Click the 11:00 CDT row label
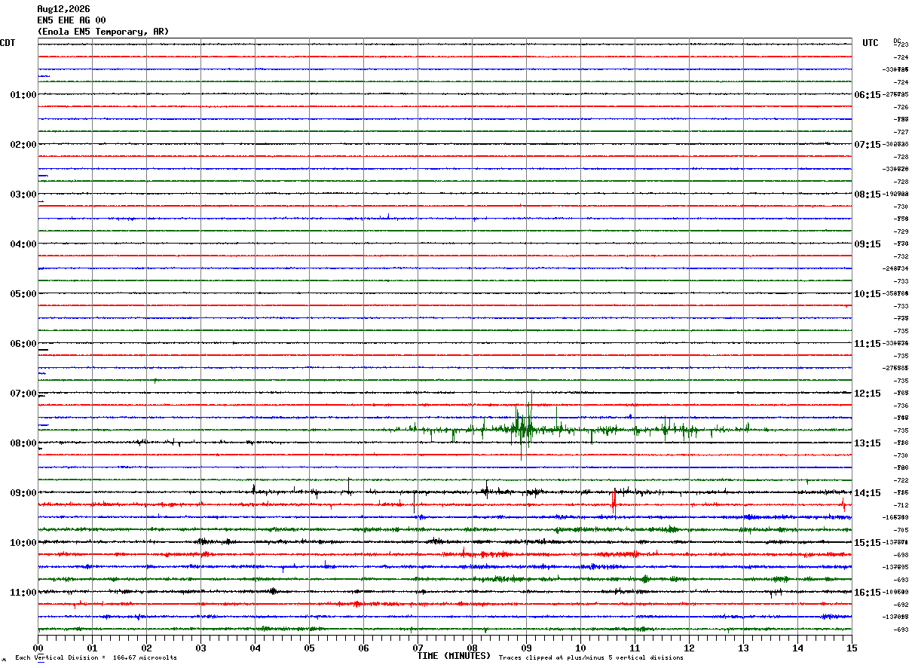Screen dimensions: 912x668 click(23, 593)
